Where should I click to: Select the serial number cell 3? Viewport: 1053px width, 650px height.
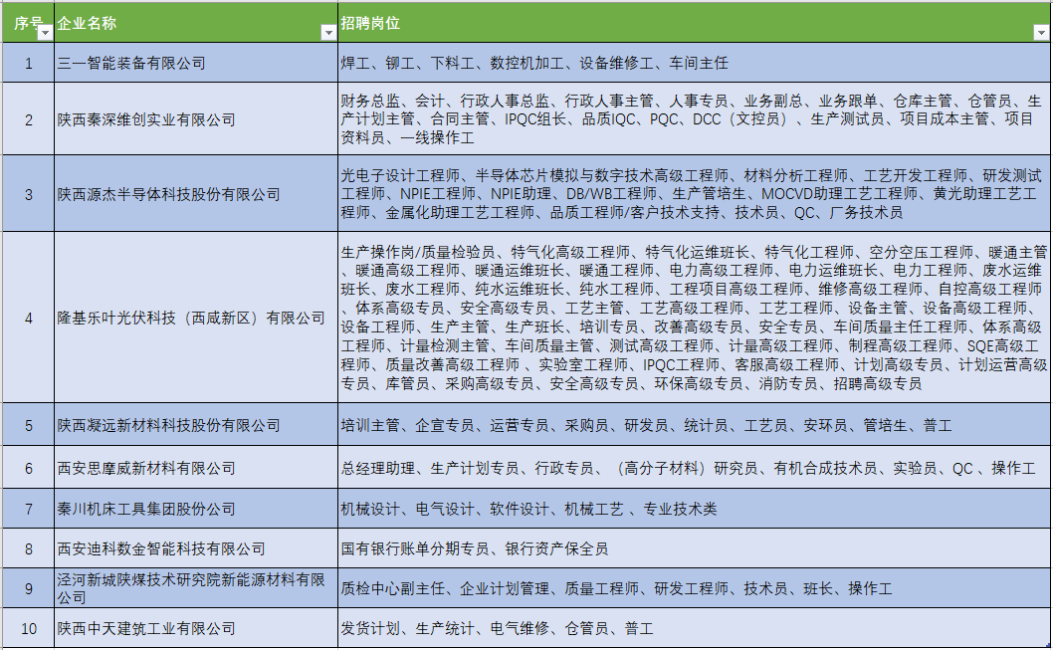coord(28,194)
